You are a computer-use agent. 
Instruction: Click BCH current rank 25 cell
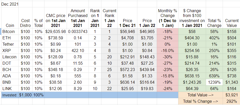(x=109, y=69)
